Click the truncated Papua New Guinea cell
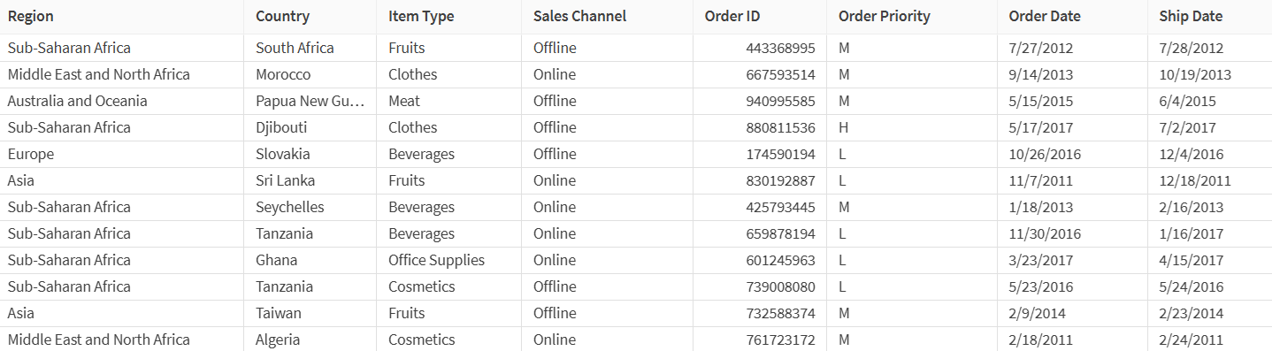 coord(310,101)
